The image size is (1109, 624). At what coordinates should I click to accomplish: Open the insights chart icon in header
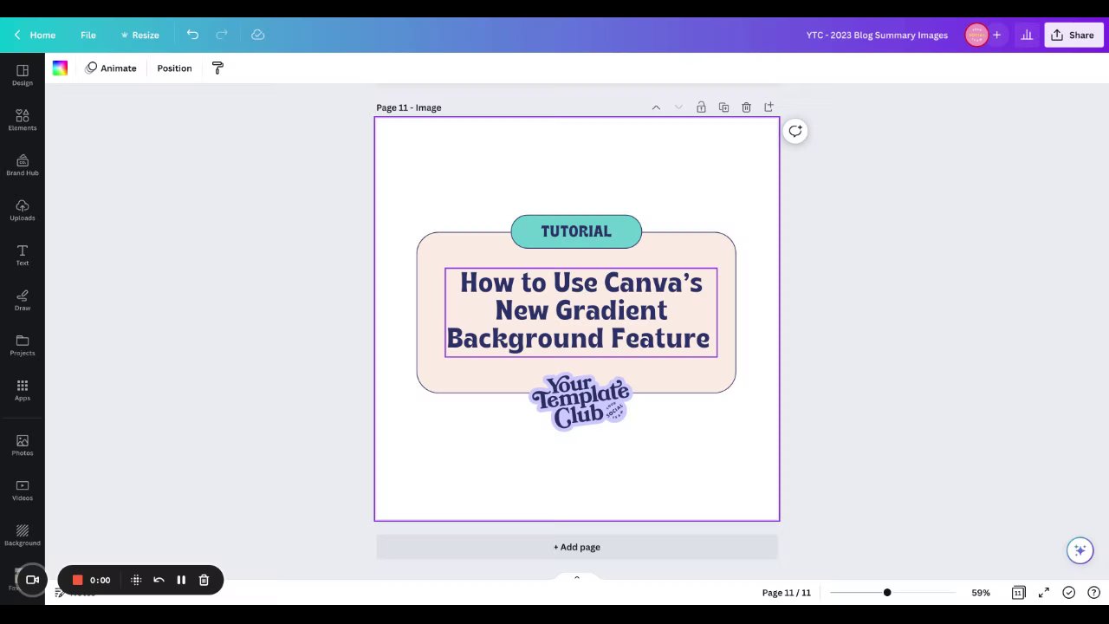[x=1027, y=35]
